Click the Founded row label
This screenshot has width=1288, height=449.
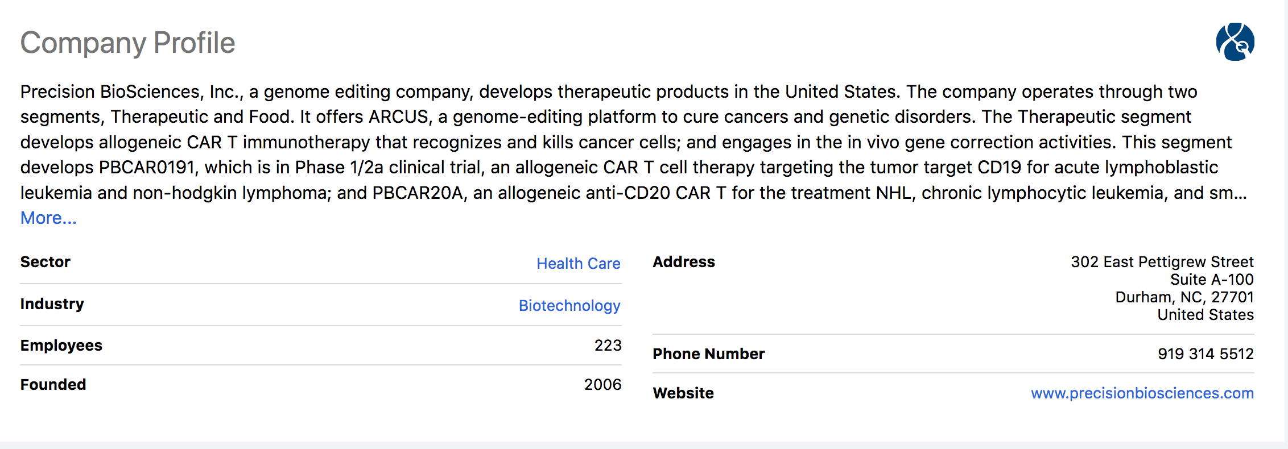(x=53, y=385)
